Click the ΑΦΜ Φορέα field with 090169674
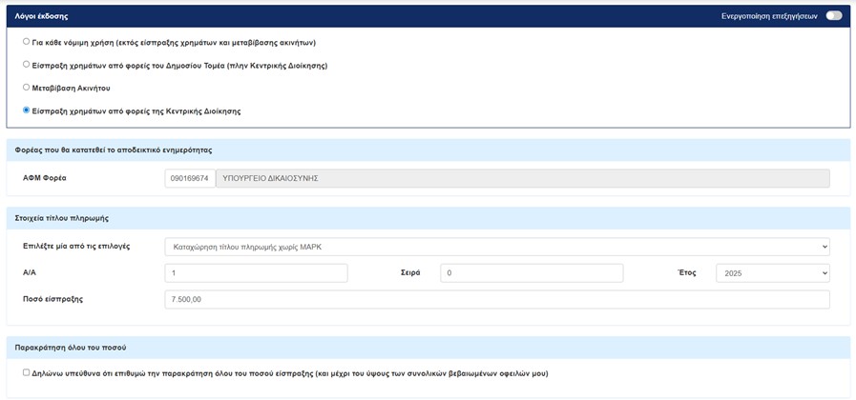Viewport: 856px width, 400px height. (189, 178)
